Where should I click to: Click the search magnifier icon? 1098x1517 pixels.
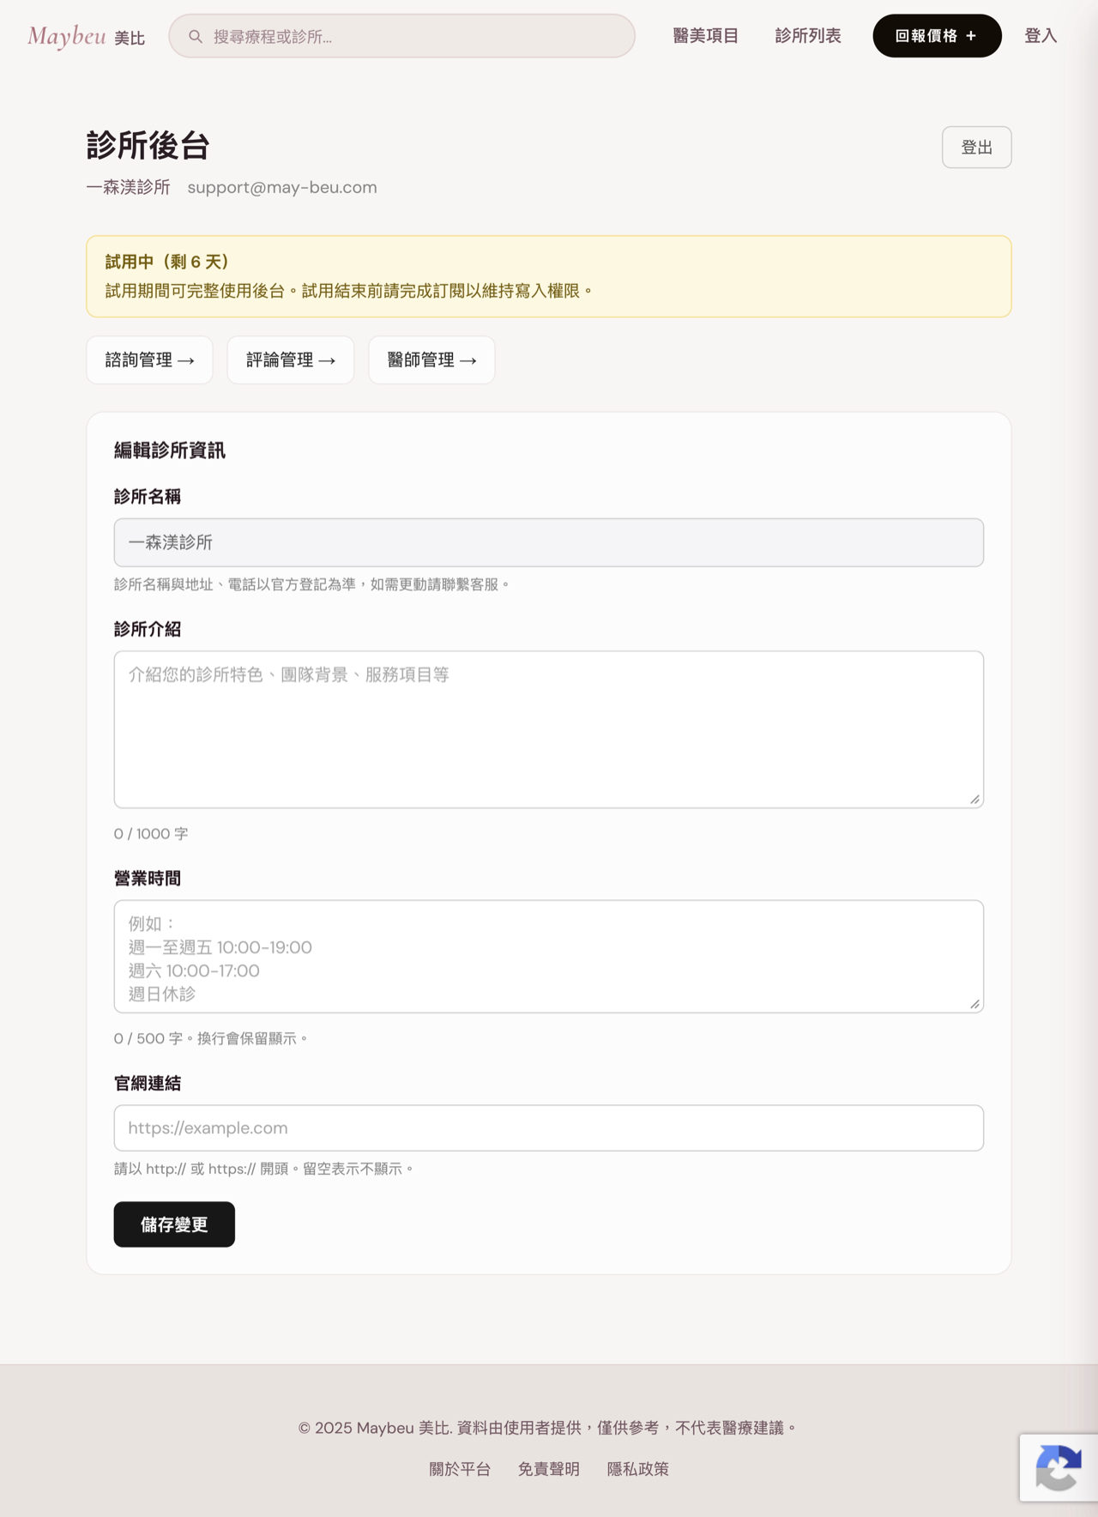196,36
